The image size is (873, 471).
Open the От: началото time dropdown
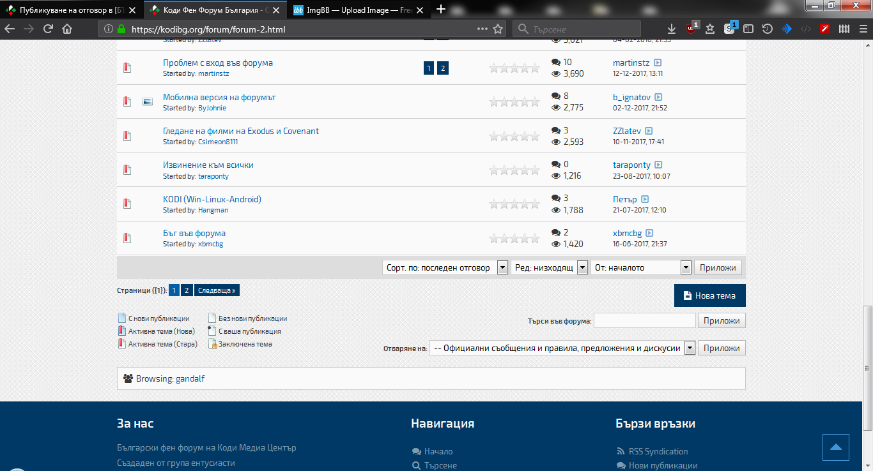pyautogui.click(x=642, y=267)
